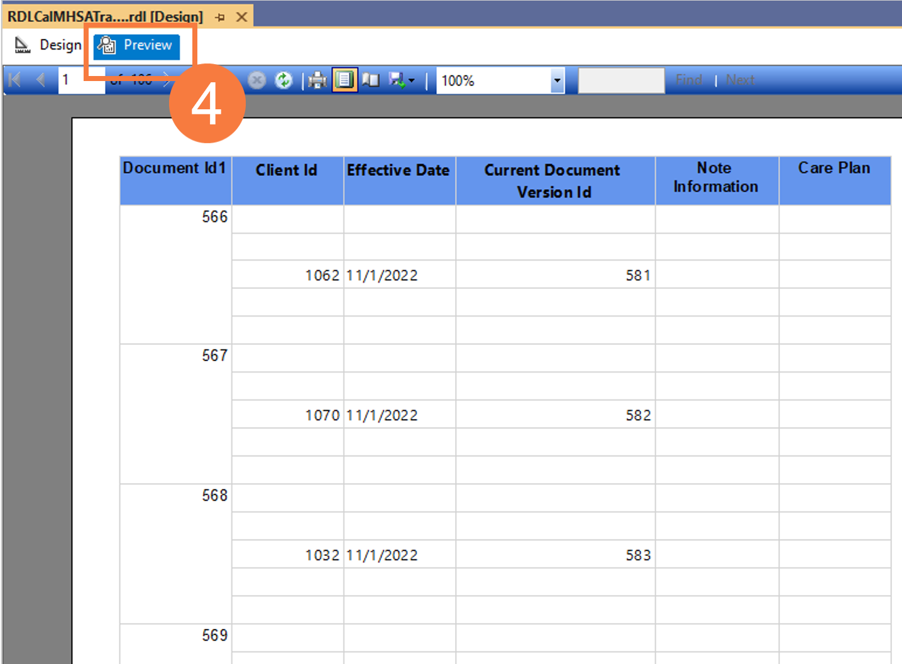Image resolution: width=902 pixels, height=664 pixels.
Task: Stop rendering the report
Action: 257,80
